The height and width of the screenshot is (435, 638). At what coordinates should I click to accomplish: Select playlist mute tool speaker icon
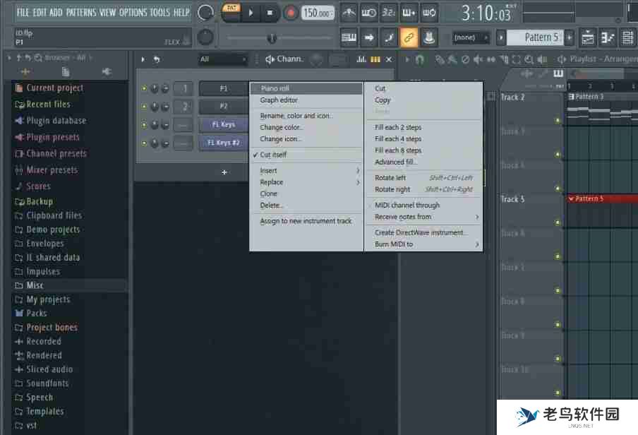click(x=478, y=60)
